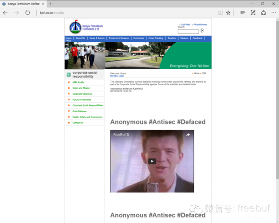279x223 pixels.
Task: Open the Staff Mail link
Action: [186, 25]
